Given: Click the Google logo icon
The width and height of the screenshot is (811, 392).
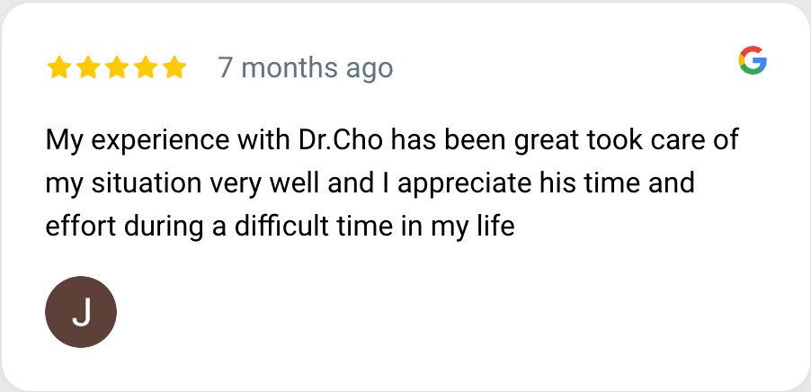Looking at the screenshot, I should [x=753, y=60].
